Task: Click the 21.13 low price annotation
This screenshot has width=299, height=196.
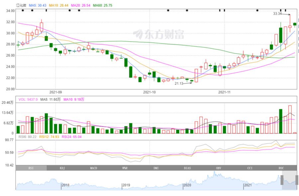Action: (x=179, y=83)
